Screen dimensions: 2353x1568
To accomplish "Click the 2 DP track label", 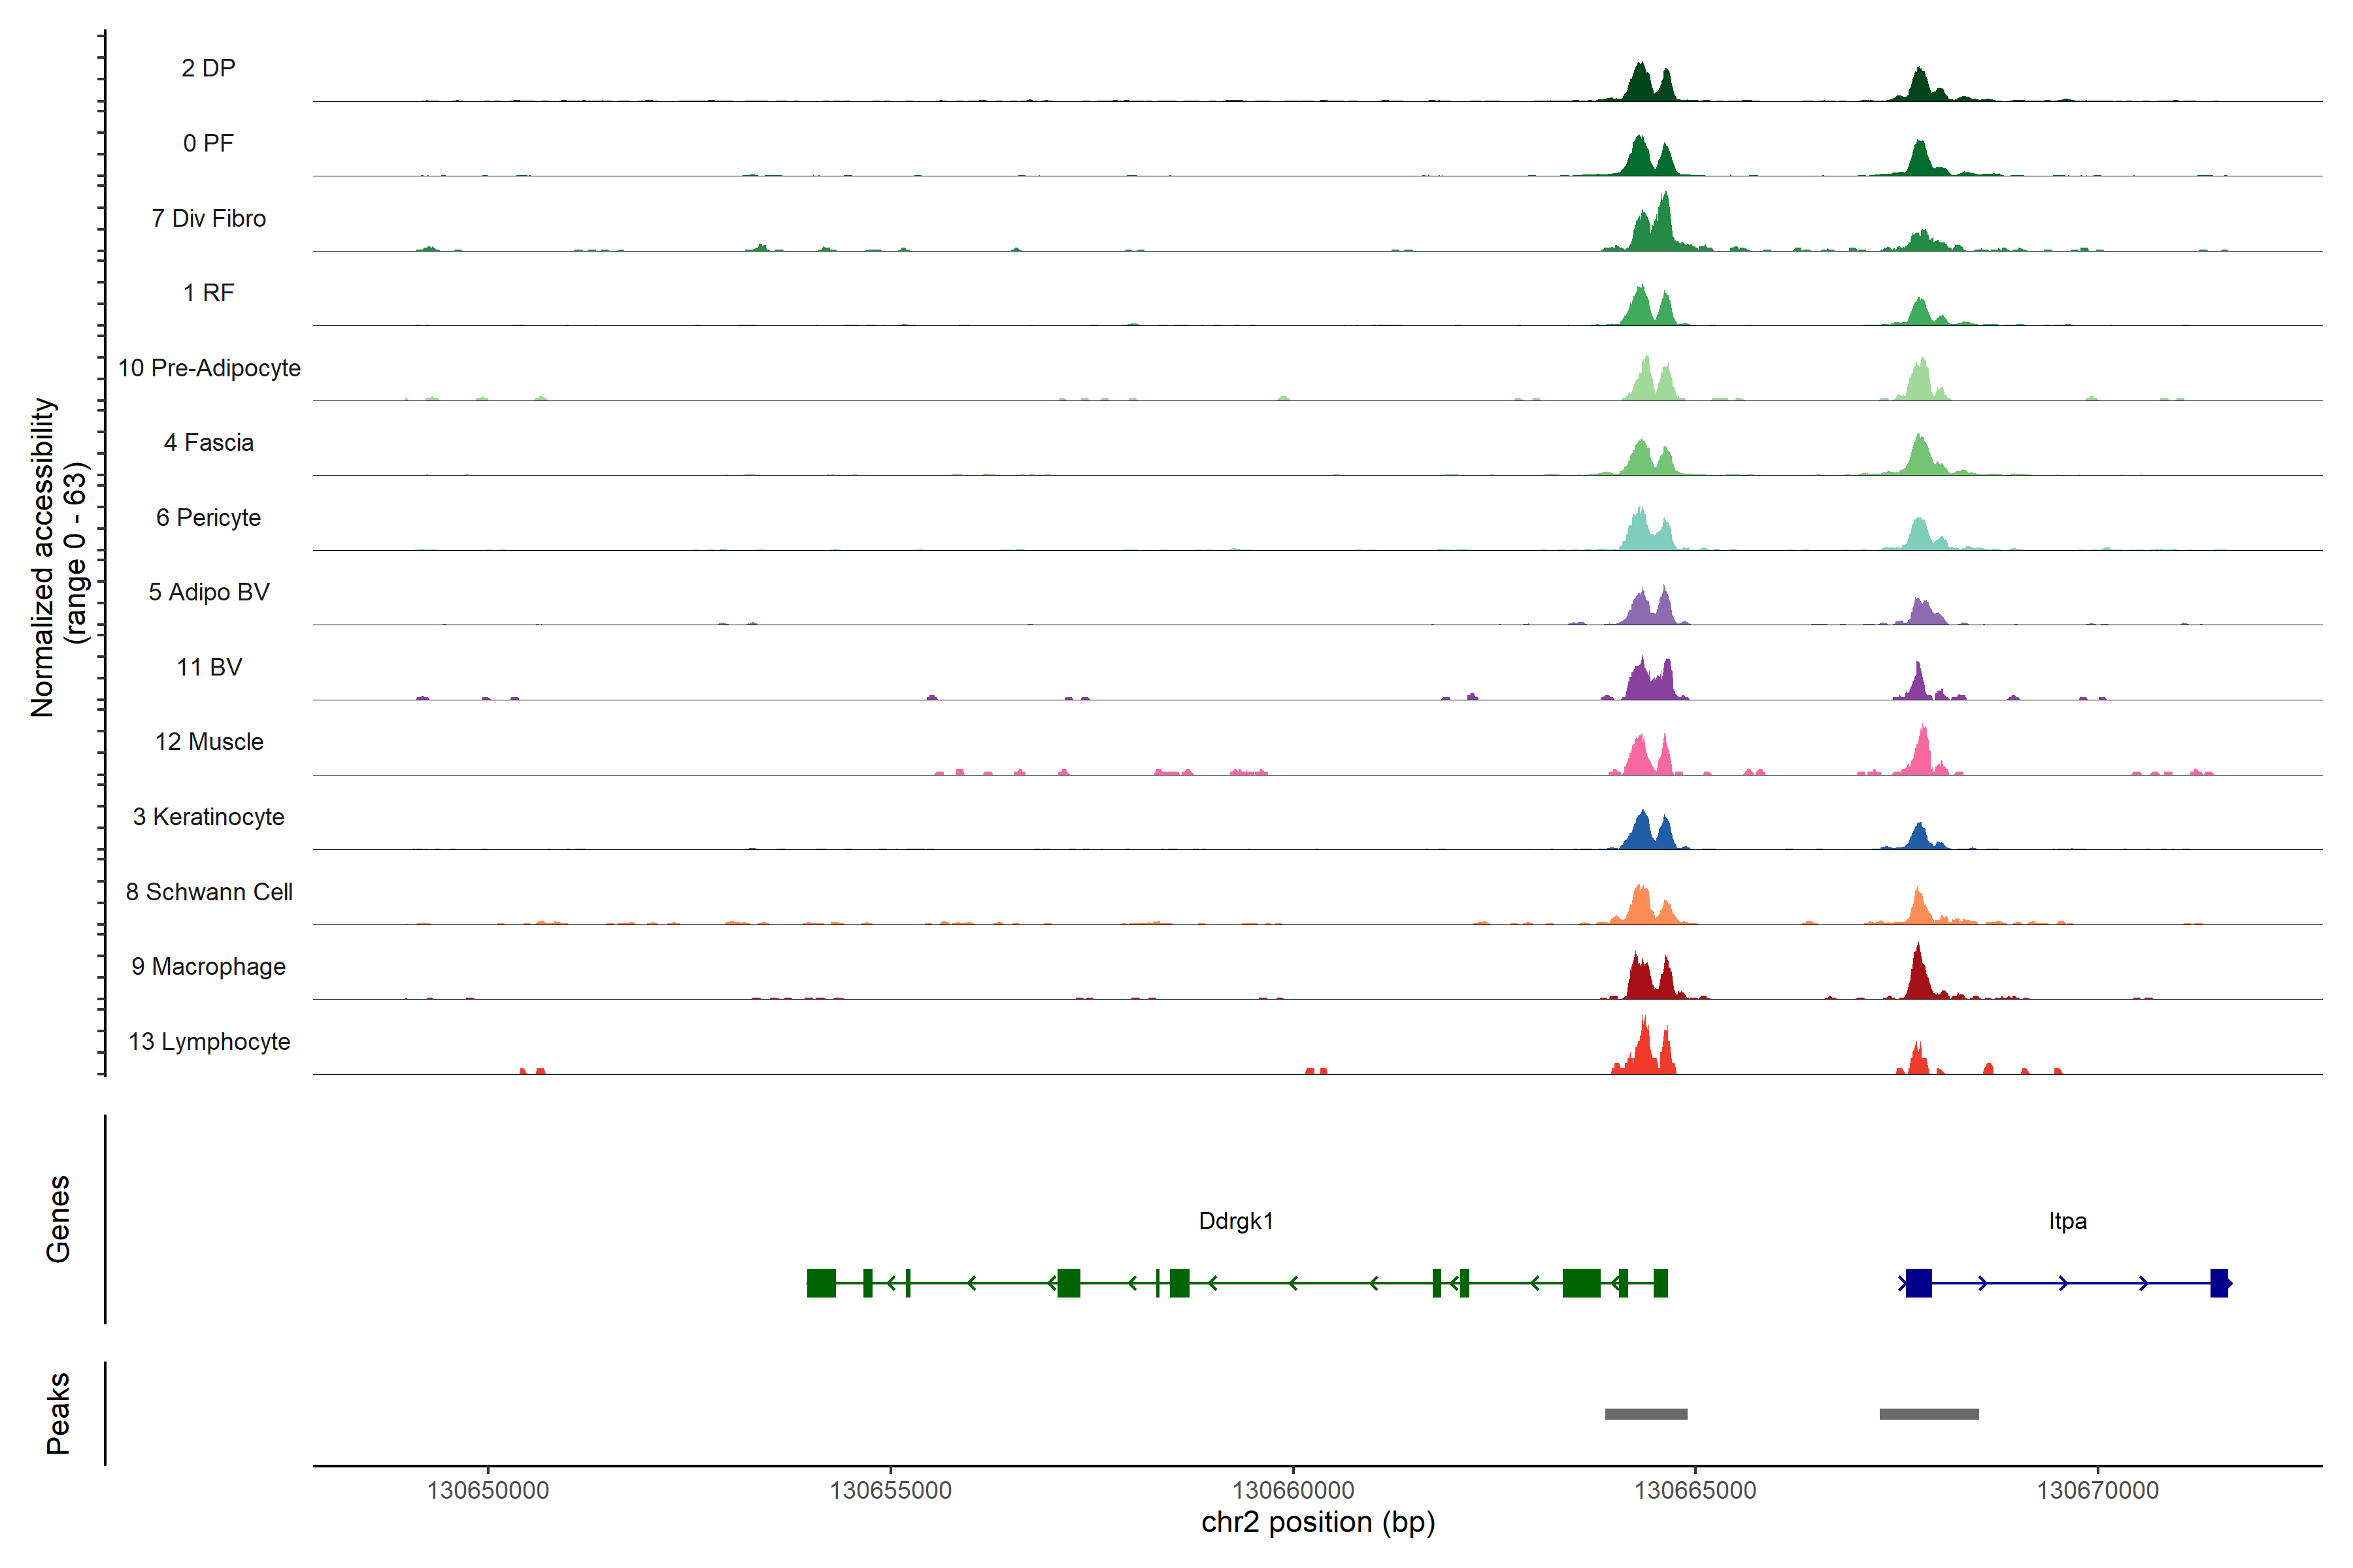I will [x=208, y=68].
